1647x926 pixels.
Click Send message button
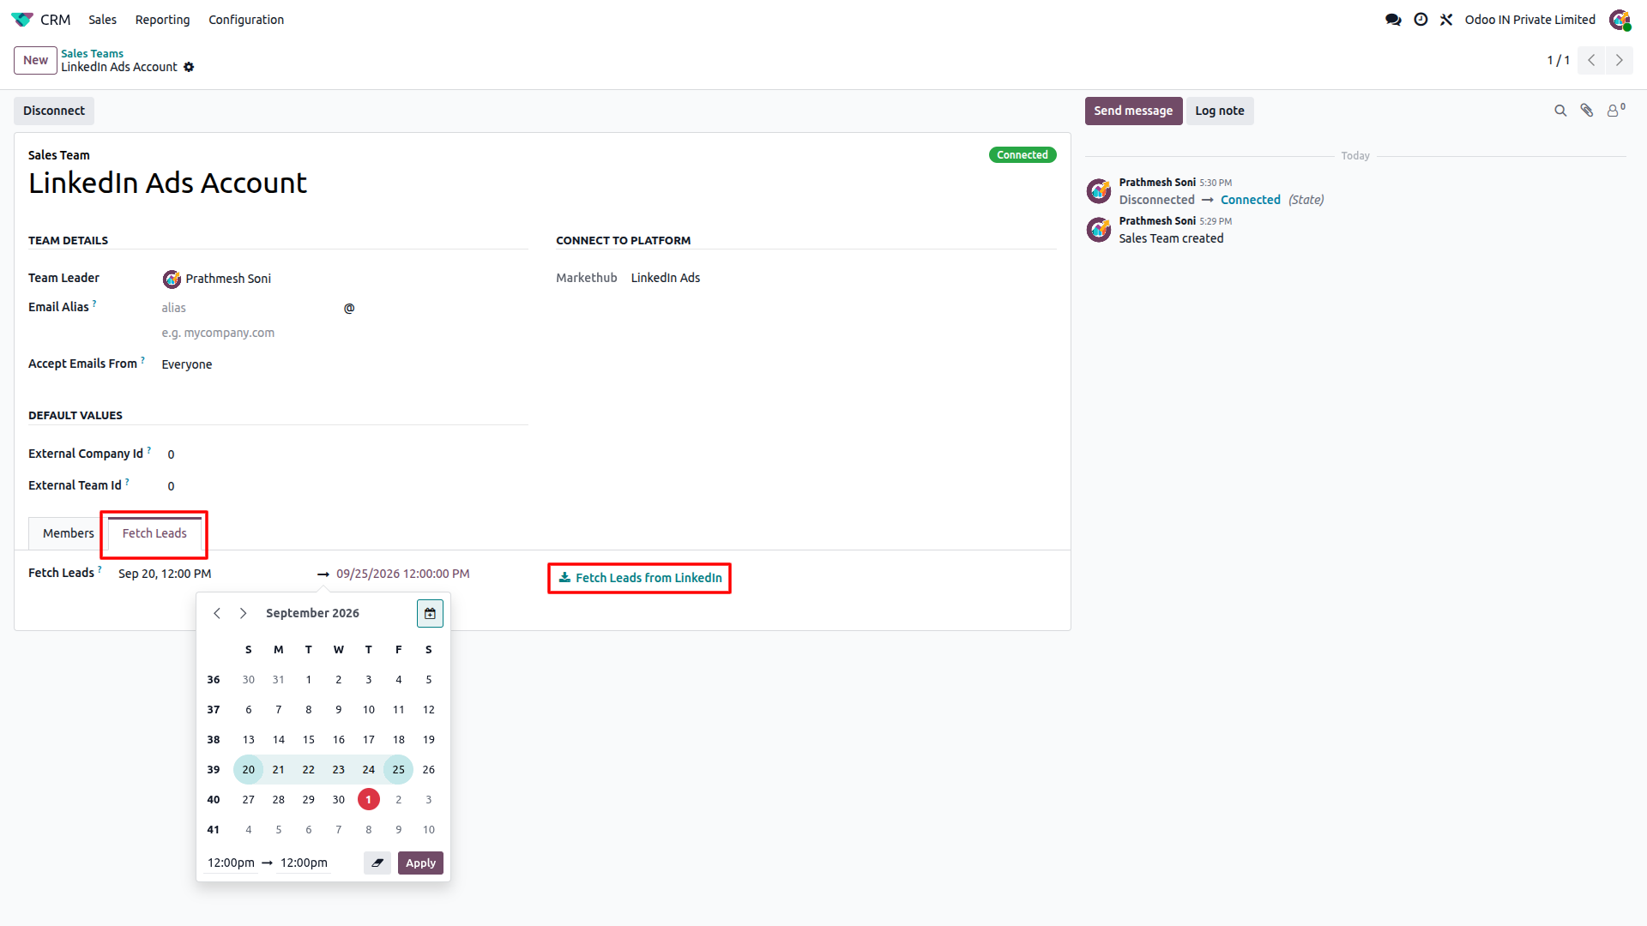[x=1133, y=111]
